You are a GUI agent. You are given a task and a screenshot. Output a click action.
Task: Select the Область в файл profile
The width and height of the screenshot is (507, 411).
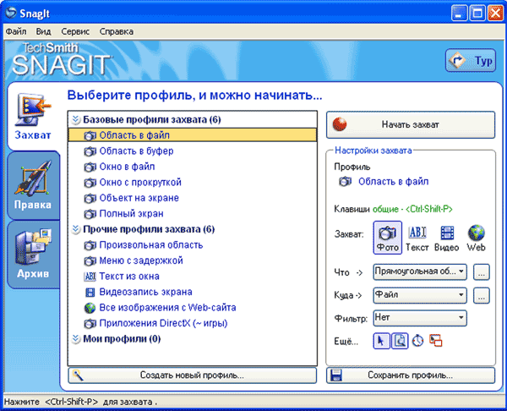[x=193, y=135]
